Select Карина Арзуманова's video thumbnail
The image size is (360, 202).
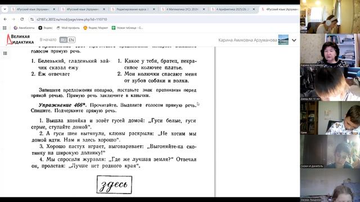click(x=330, y=50)
